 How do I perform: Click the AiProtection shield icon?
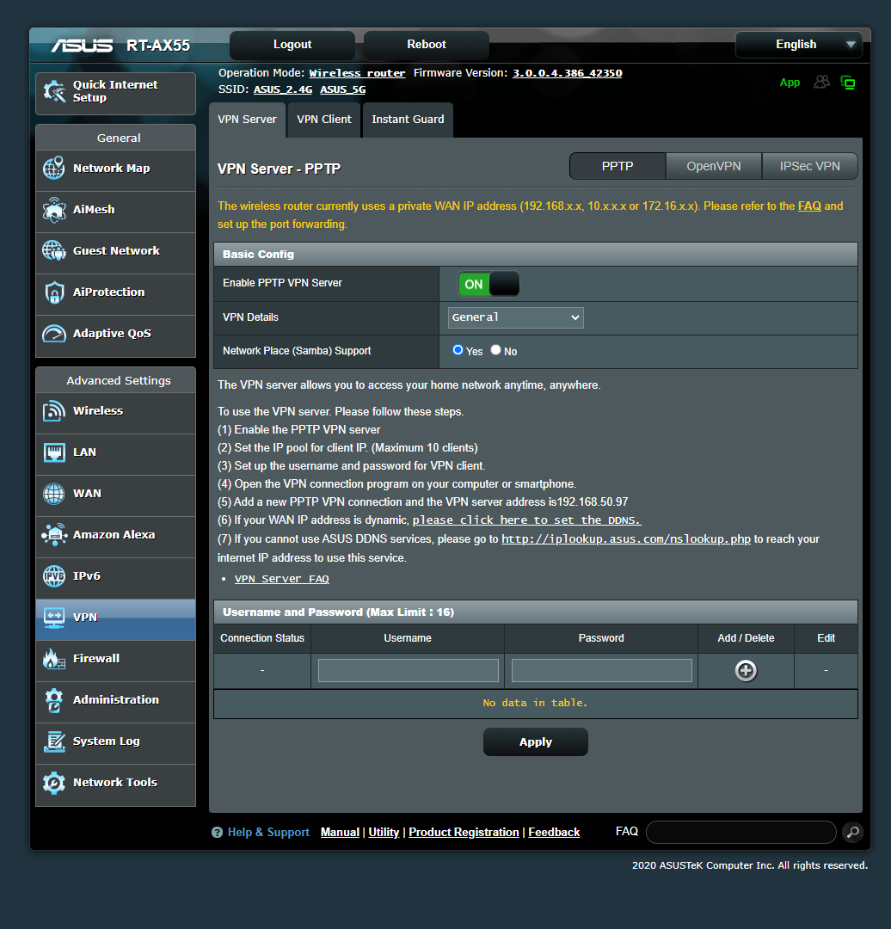click(54, 292)
